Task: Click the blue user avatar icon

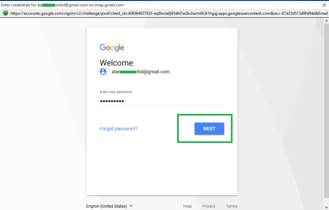Action: pos(103,72)
